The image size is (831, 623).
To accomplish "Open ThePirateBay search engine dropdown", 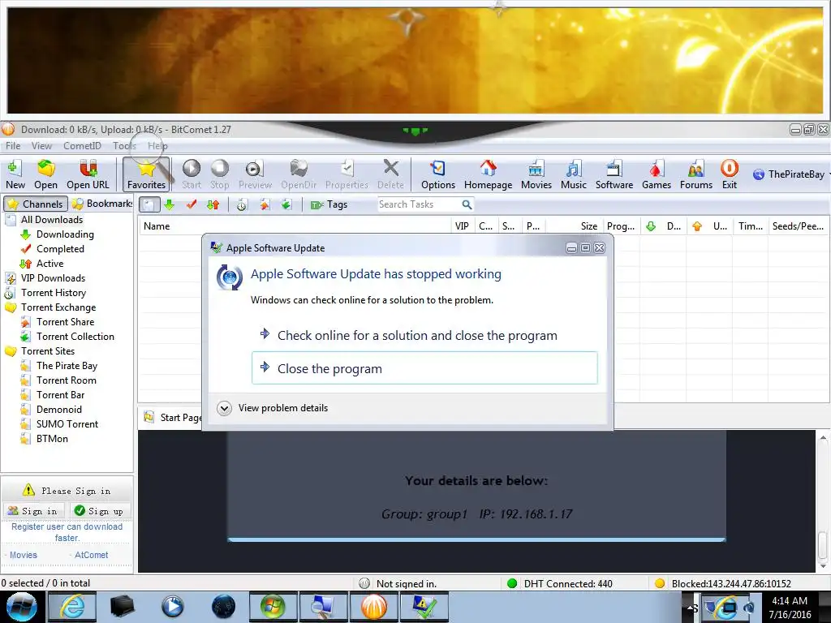I will (x=791, y=174).
